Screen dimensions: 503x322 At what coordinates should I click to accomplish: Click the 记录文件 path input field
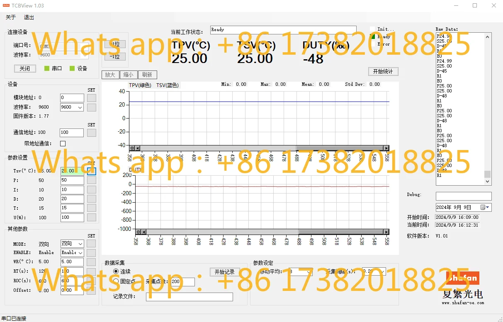[189, 297]
